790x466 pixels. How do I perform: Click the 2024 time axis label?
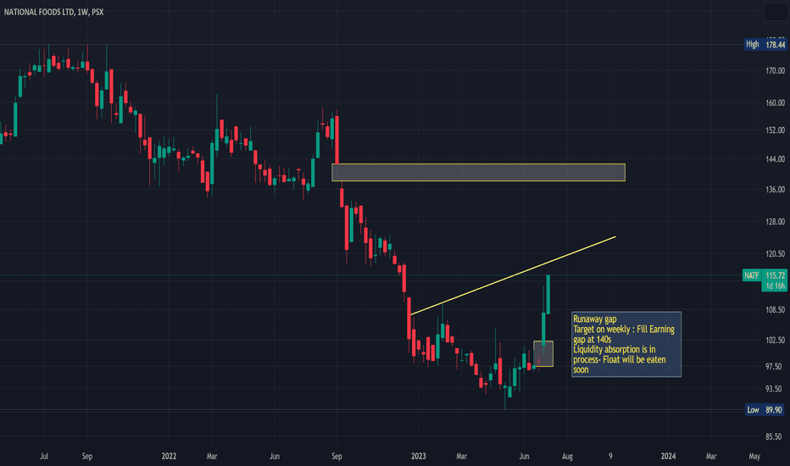[x=668, y=457]
